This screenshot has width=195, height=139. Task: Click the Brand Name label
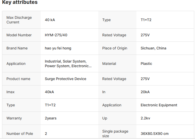coord(17,48)
